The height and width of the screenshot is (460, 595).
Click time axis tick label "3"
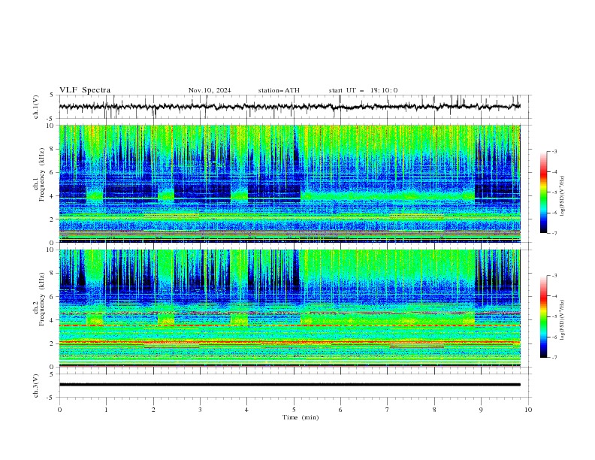coord(200,410)
